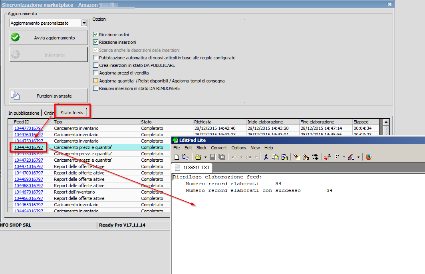Toggle Ricezione ordini checkbox

(95, 34)
